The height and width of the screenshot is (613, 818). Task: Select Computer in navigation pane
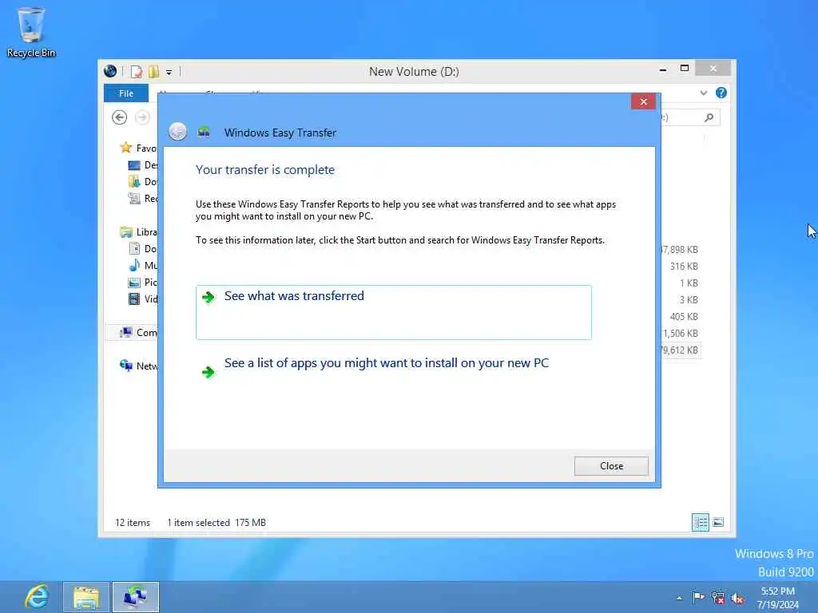point(138,333)
